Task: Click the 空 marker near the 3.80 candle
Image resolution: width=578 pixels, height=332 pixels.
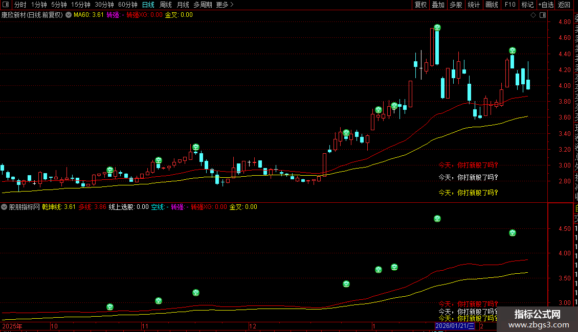Action: coord(394,106)
